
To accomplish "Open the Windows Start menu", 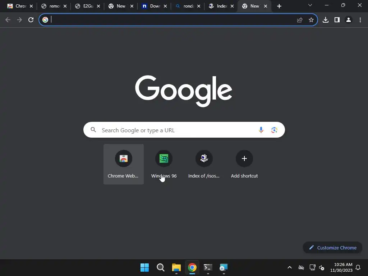I will tap(144, 267).
